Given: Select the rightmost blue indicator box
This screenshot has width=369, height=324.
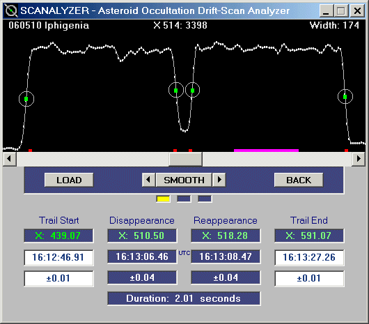Looking at the screenshot, I should click(x=205, y=199).
